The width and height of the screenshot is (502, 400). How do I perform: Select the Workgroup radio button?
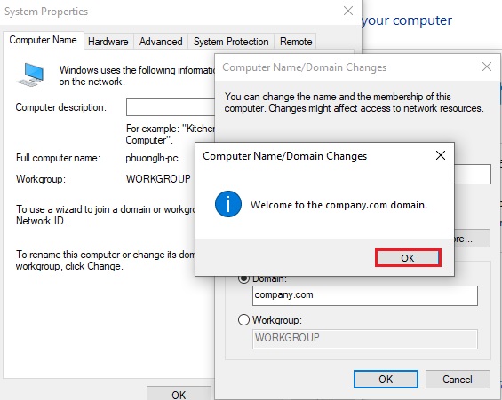243,320
